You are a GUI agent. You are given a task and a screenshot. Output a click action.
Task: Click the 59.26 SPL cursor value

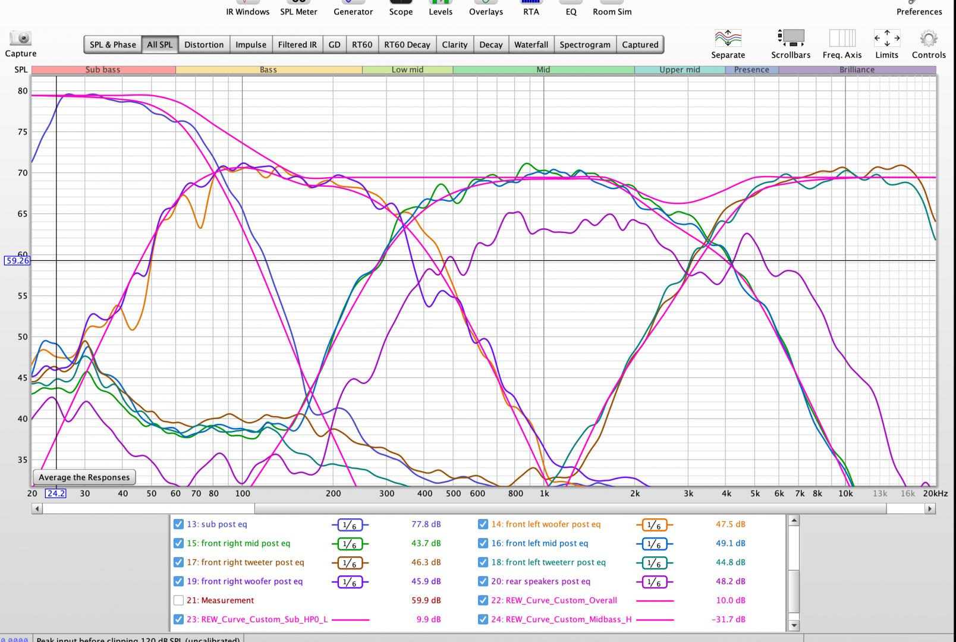[17, 260]
